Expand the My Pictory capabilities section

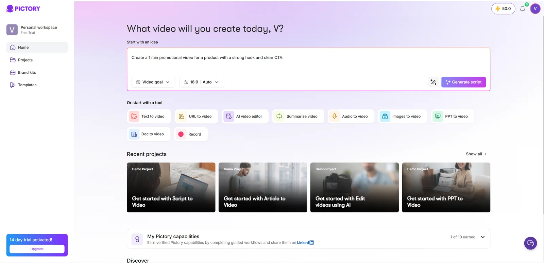point(483,237)
